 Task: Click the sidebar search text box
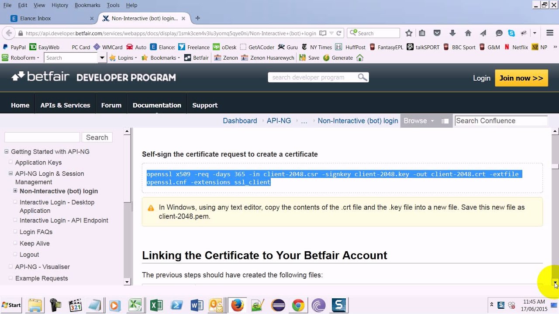tap(42, 137)
